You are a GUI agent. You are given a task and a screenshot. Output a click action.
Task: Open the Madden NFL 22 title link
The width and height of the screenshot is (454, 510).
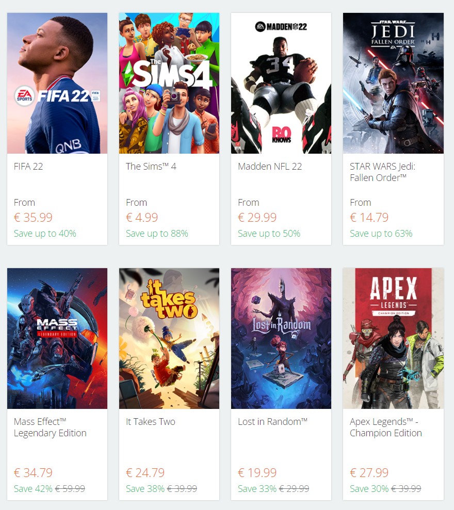click(x=270, y=167)
